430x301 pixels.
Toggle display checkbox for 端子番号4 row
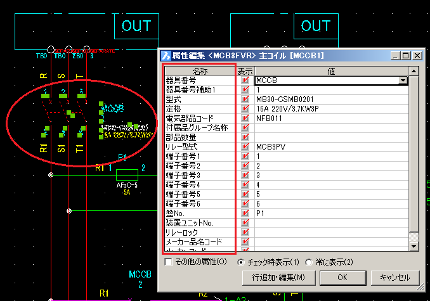245,184
